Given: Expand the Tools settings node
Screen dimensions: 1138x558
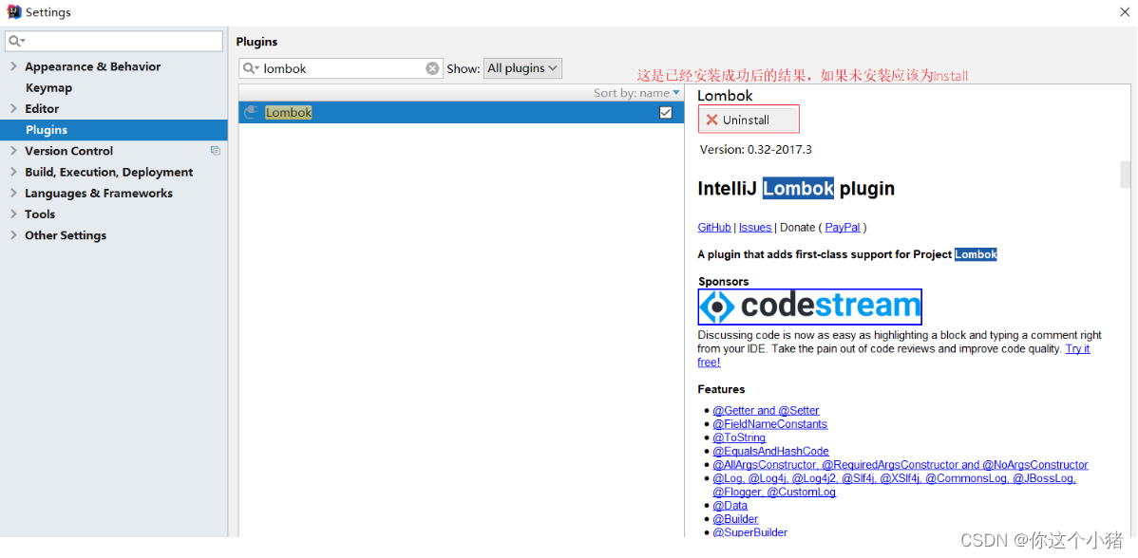Looking at the screenshot, I should [13, 214].
